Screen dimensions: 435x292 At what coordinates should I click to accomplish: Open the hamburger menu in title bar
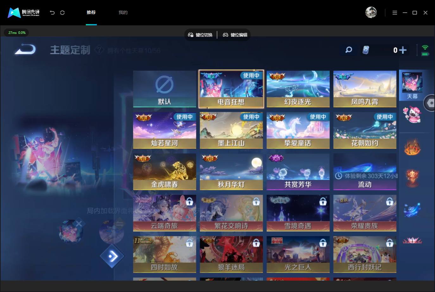click(394, 13)
